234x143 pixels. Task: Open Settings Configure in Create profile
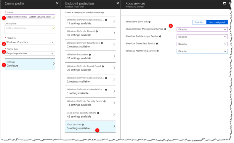click(30, 64)
